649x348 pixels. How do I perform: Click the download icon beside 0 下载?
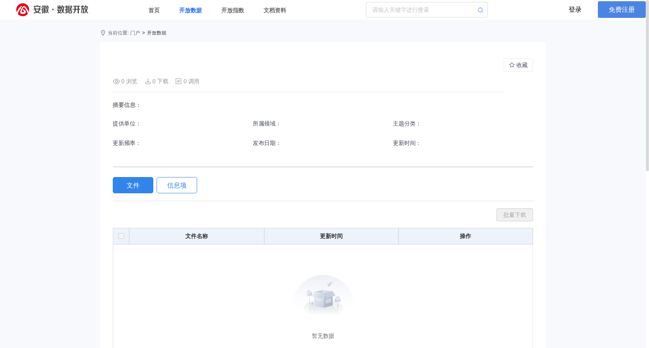coord(148,81)
